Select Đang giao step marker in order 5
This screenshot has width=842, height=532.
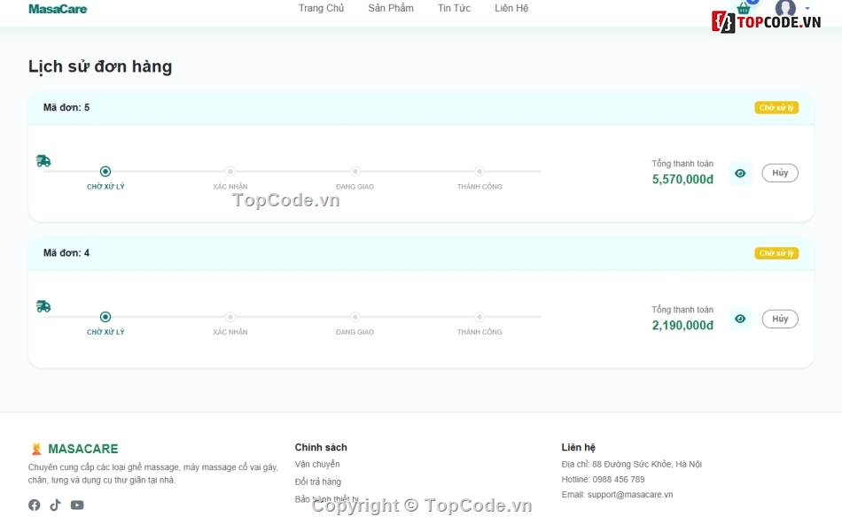[355, 171]
